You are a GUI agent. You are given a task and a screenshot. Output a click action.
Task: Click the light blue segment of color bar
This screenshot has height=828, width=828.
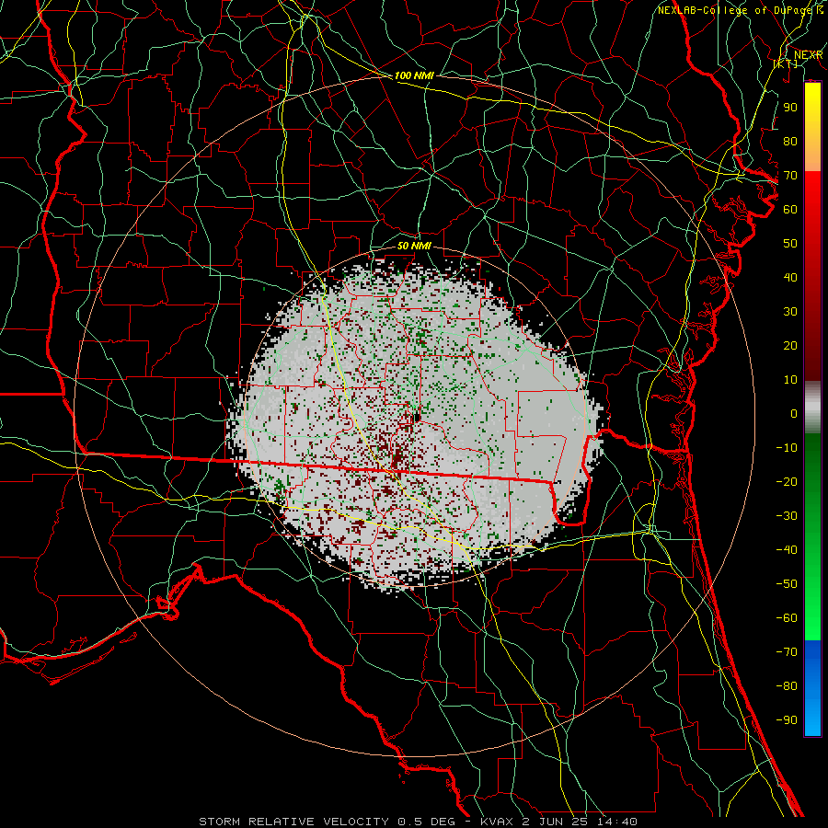pos(812,719)
